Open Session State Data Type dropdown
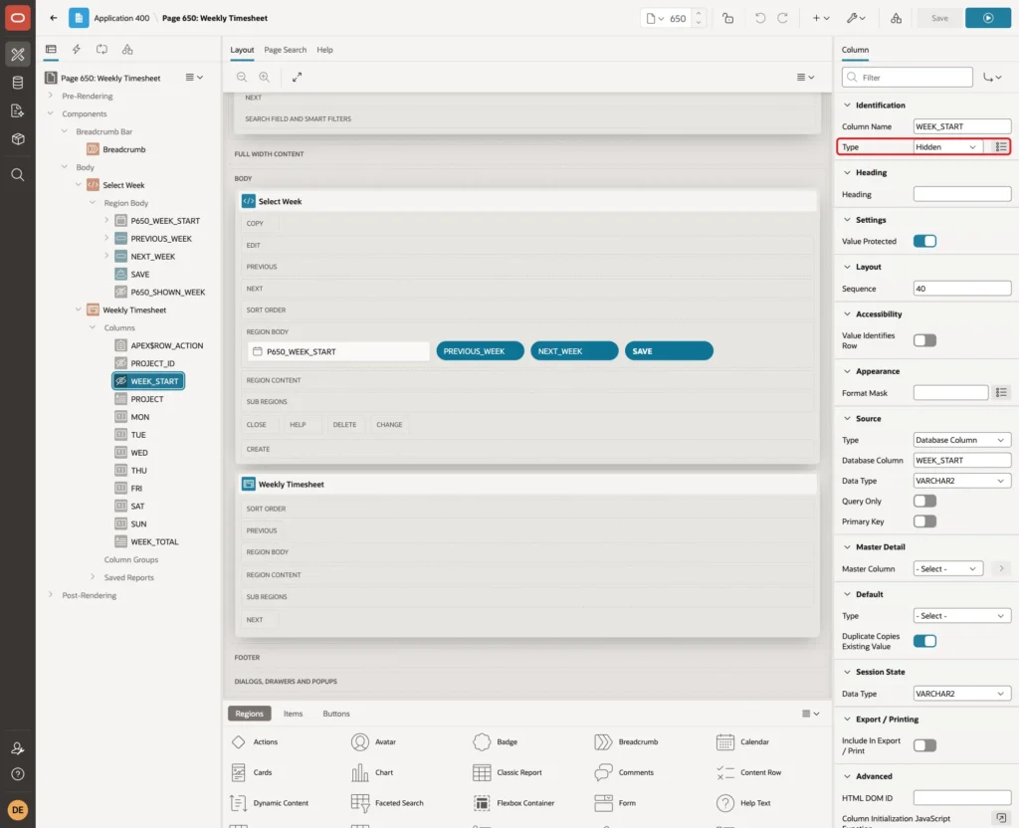This screenshot has height=828, width=1019. pyautogui.click(x=962, y=694)
